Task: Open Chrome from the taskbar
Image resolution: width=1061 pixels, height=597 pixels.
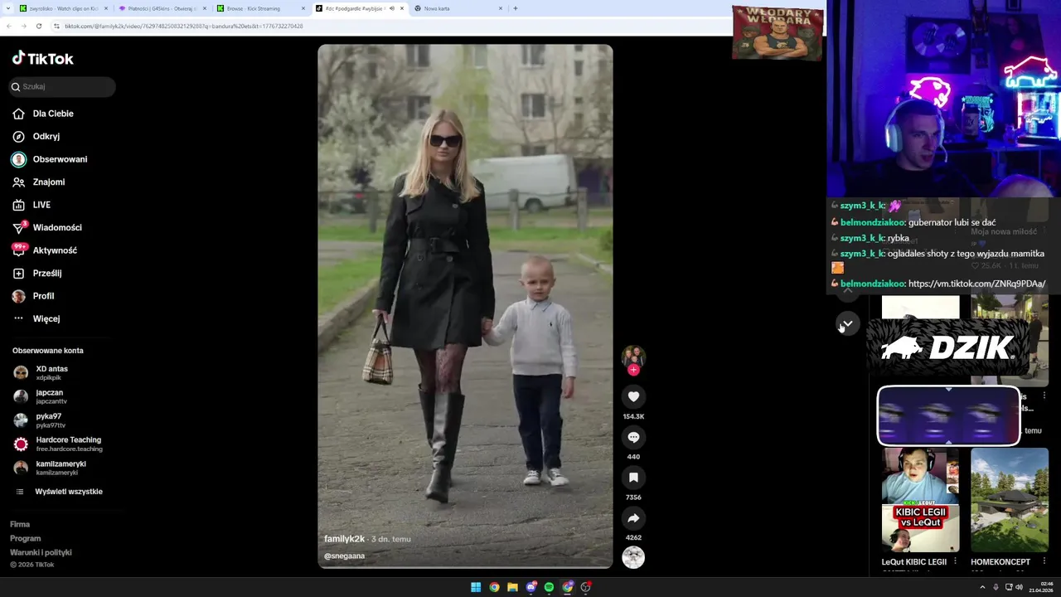Action: pyautogui.click(x=494, y=587)
